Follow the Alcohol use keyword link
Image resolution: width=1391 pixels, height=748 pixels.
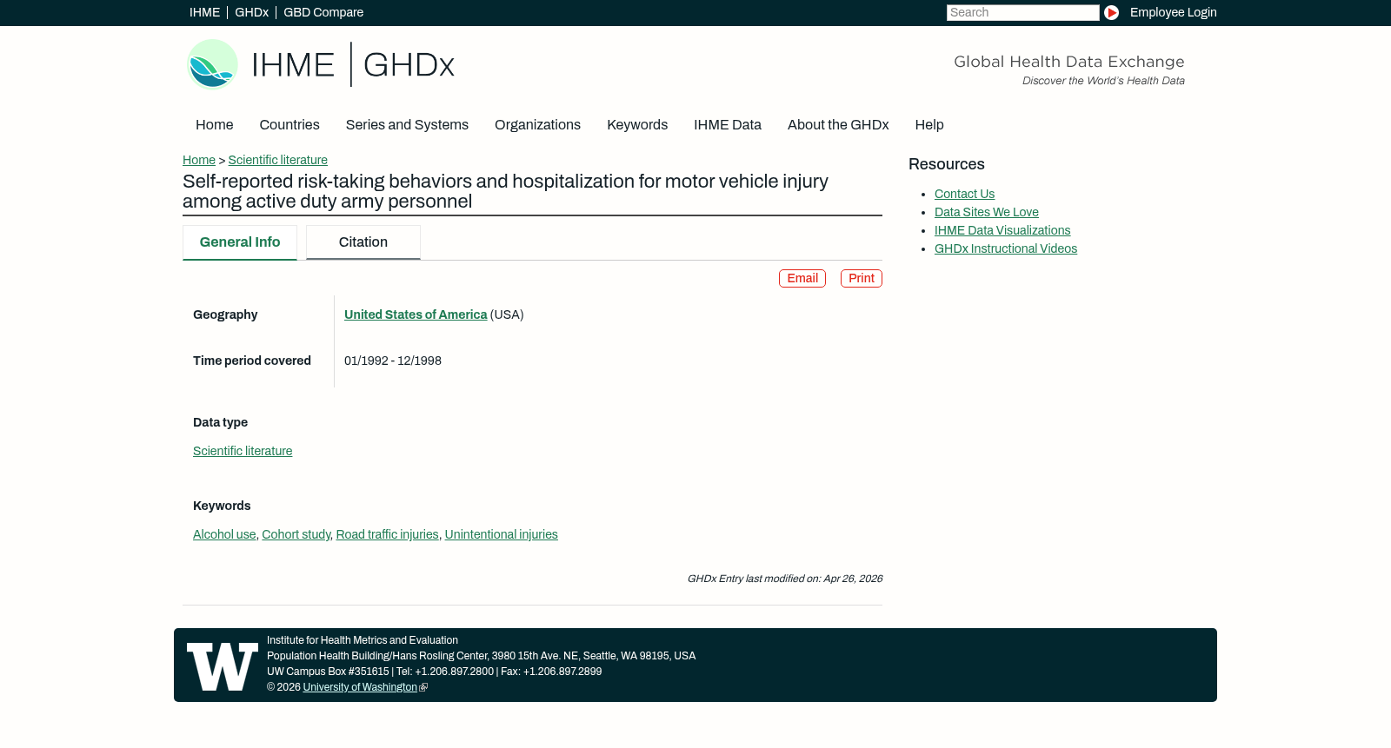pos(224,535)
